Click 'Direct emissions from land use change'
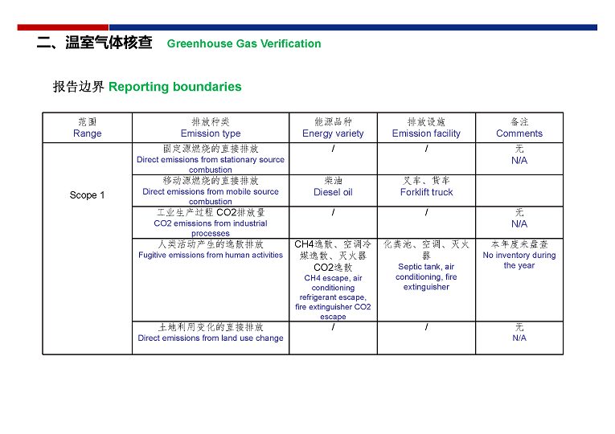Screen dimensions: 615x434 pyautogui.click(x=211, y=338)
